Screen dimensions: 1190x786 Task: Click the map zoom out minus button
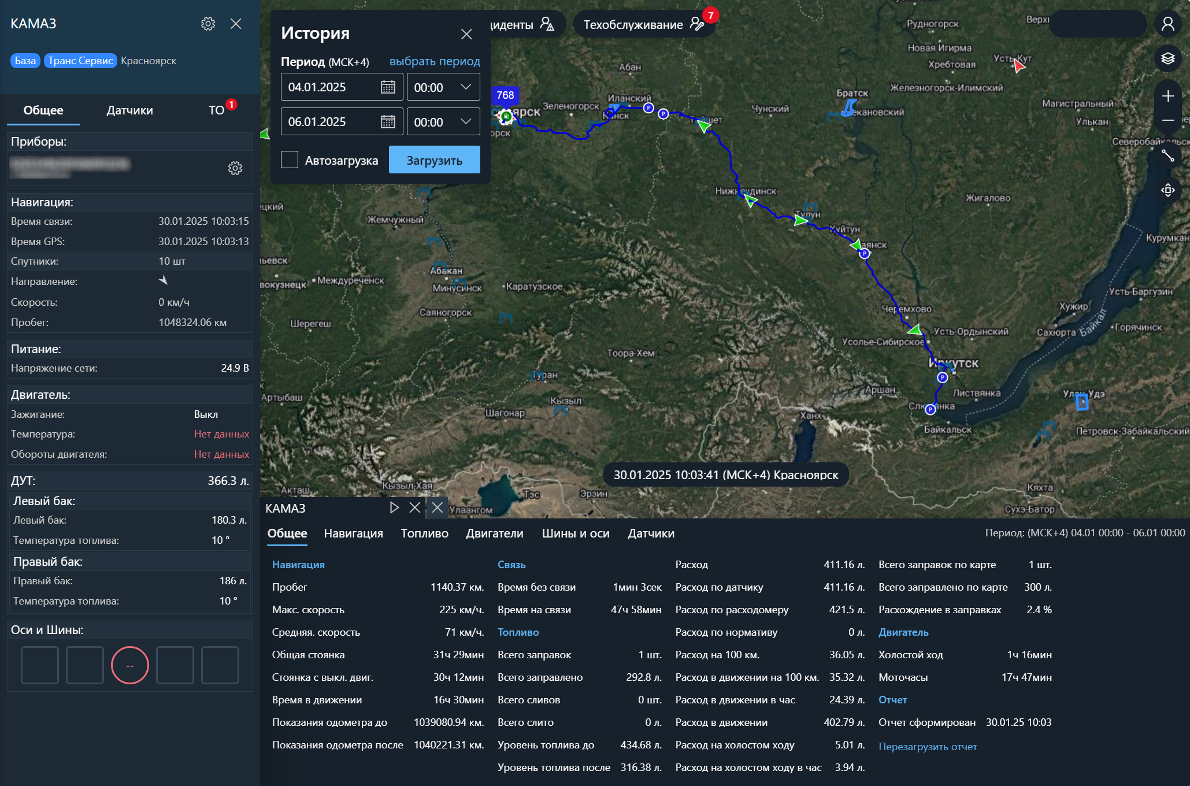click(1167, 120)
